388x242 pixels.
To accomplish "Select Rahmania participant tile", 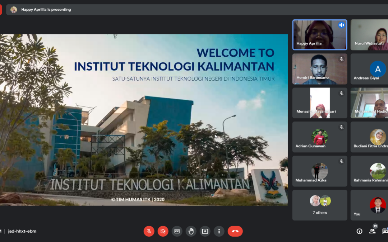I will click(x=369, y=171).
